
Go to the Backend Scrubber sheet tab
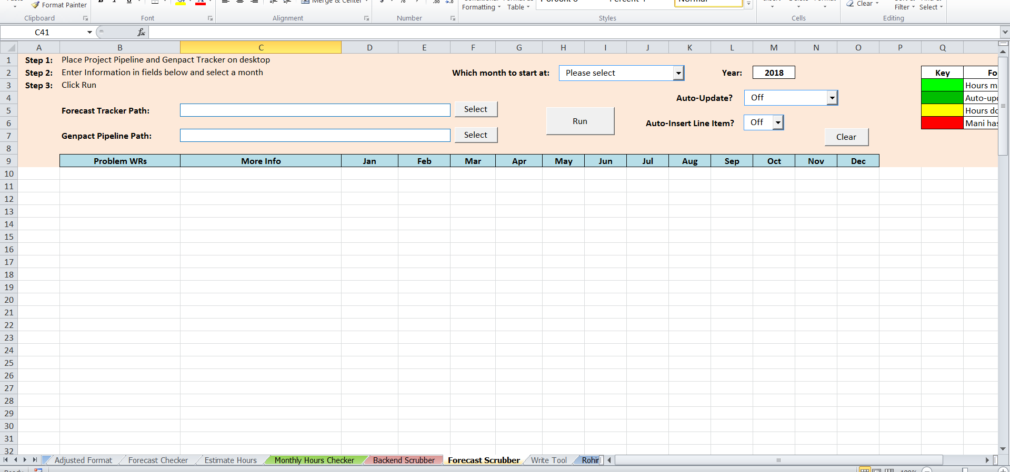pos(404,460)
